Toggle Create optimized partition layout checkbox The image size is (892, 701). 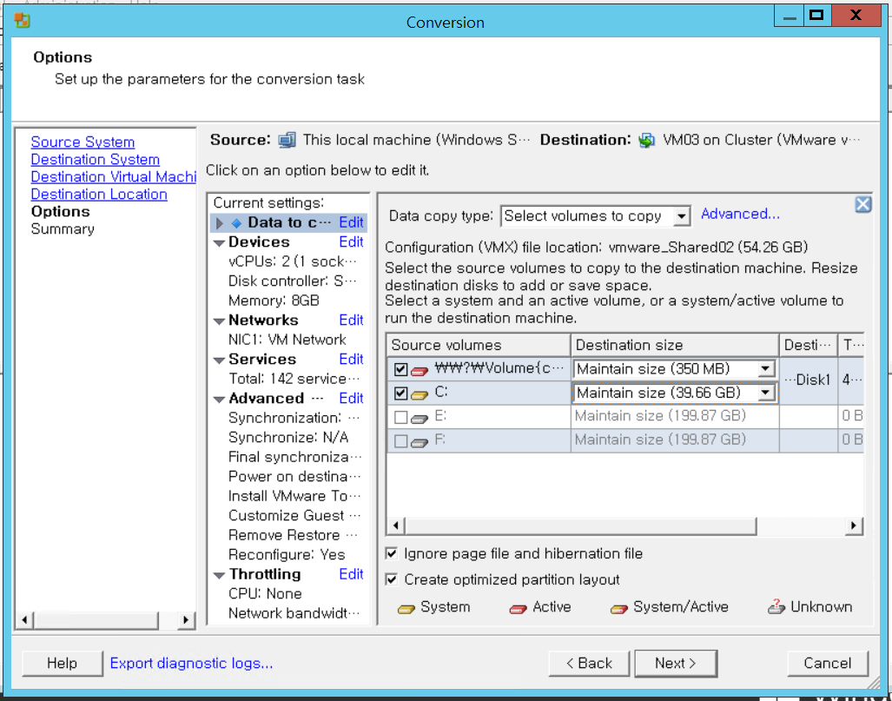click(392, 579)
